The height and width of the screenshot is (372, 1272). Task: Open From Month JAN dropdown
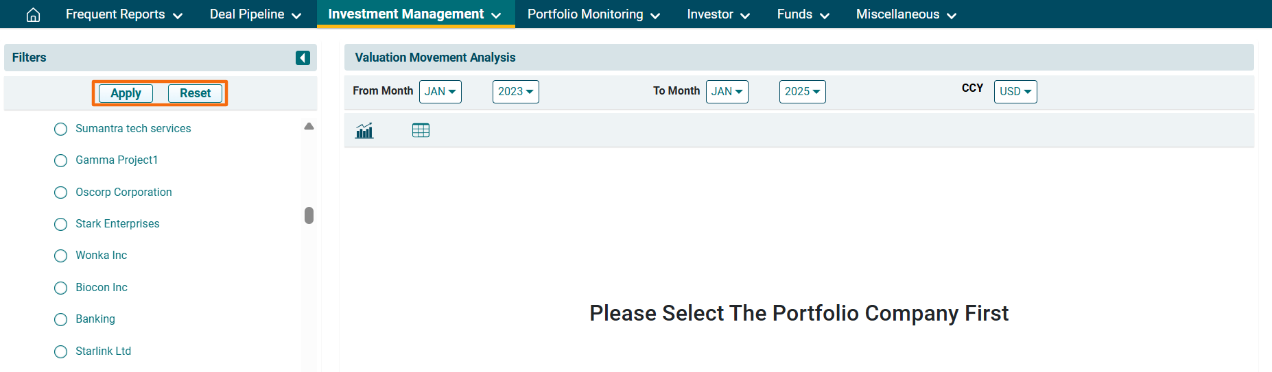[440, 91]
